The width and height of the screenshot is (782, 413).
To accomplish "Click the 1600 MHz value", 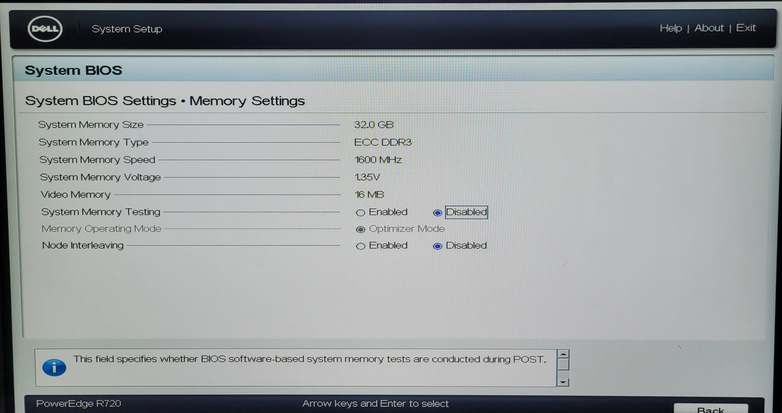I will pyautogui.click(x=378, y=160).
